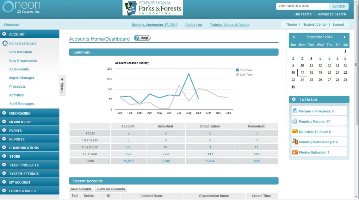Click the Contact Name column header

pos(151,196)
